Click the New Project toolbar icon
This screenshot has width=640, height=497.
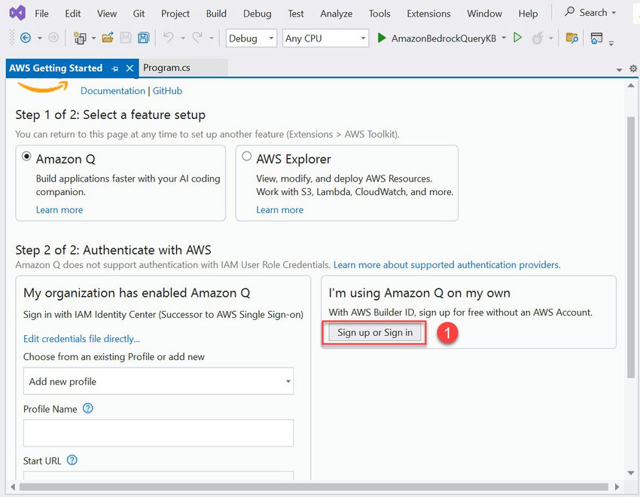80,38
